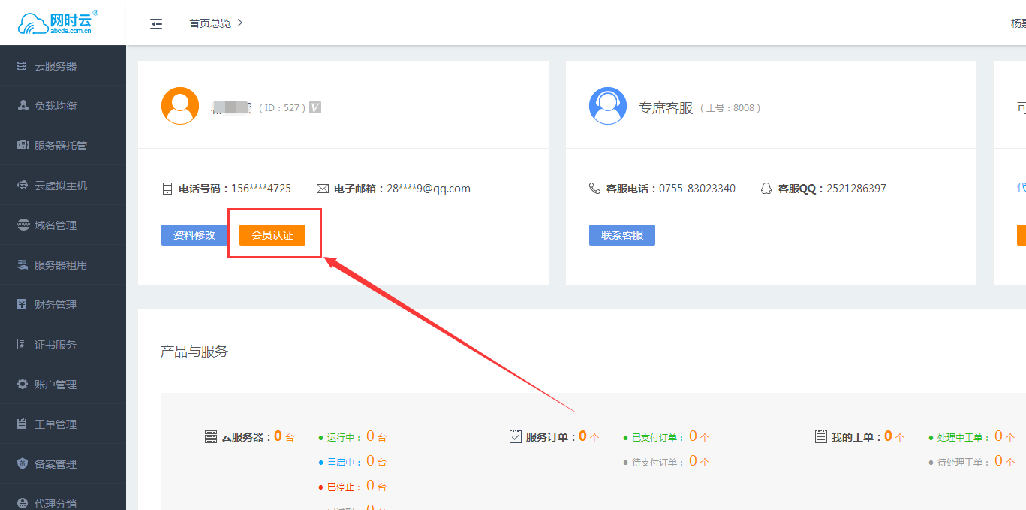Click the 产品与服务 heading
This screenshot has width=1026, height=510.
coord(194,352)
